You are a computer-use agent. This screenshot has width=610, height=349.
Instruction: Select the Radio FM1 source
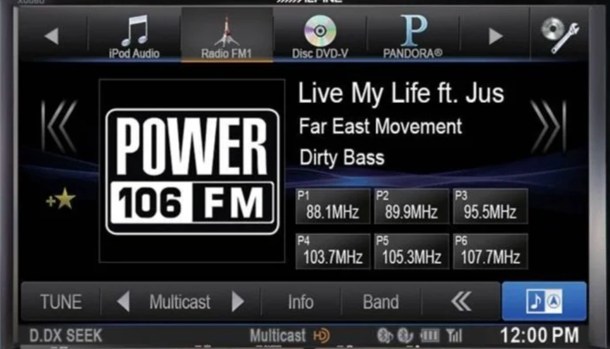pos(227,35)
